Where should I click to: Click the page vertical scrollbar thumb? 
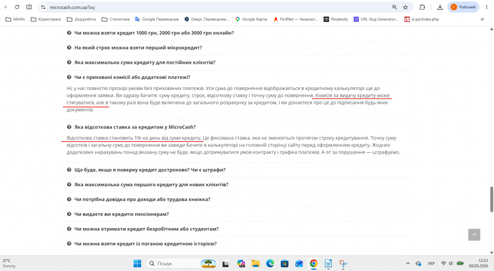491,199
